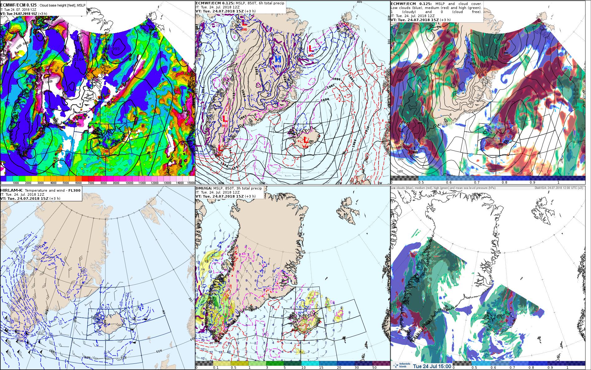Click the L 998 marker over Iceland in ECMWF cloud cover map
This screenshot has width=591, height=370.
point(500,142)
